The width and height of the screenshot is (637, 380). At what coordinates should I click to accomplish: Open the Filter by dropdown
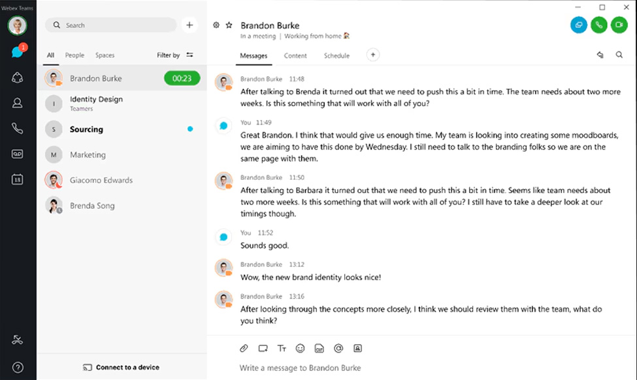click(175, 55)
